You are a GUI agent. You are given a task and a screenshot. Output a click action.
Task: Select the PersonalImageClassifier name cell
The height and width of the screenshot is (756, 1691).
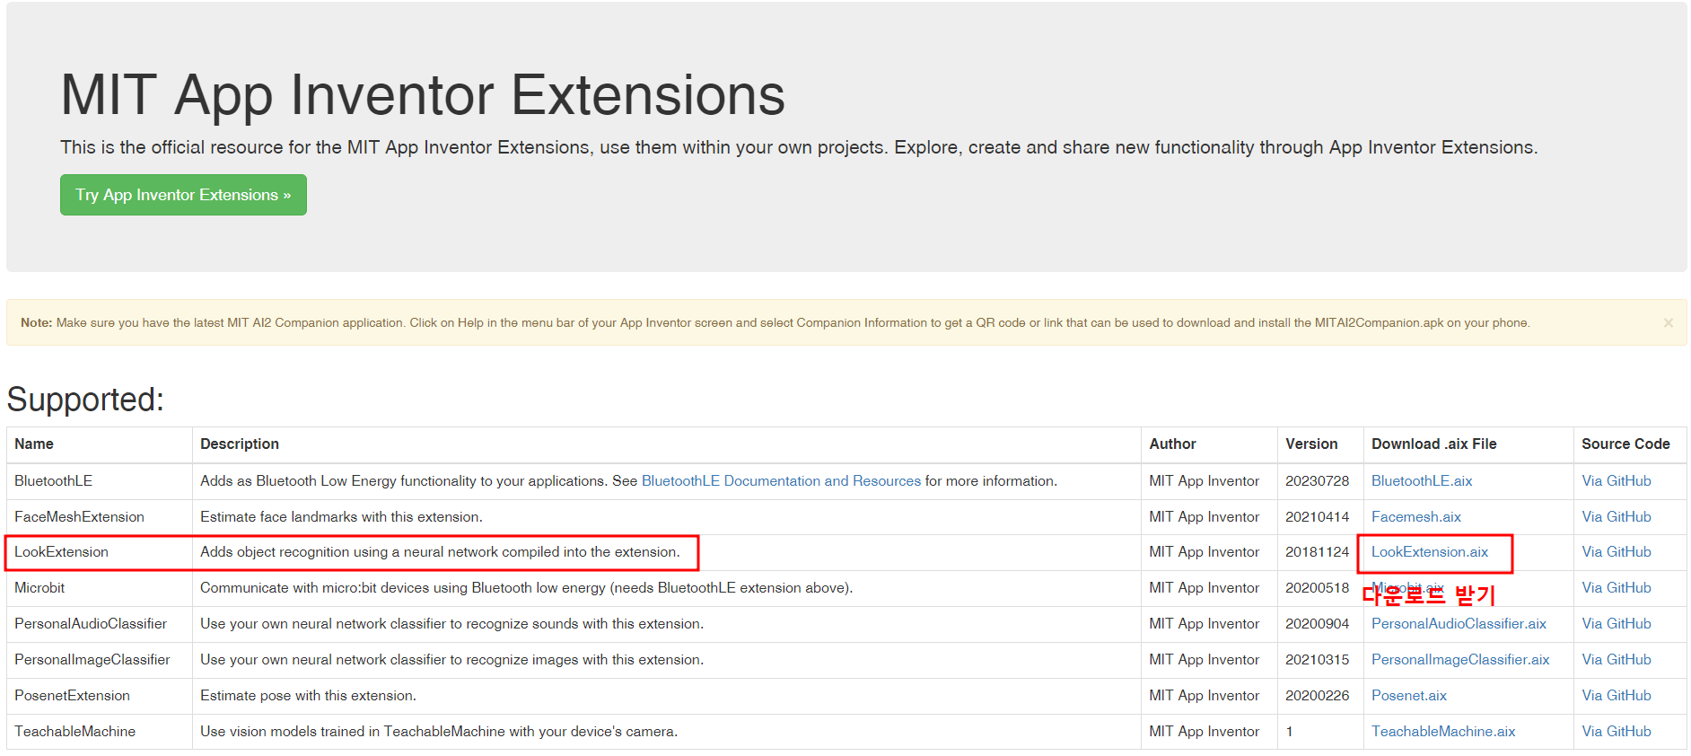click(100, 660)
